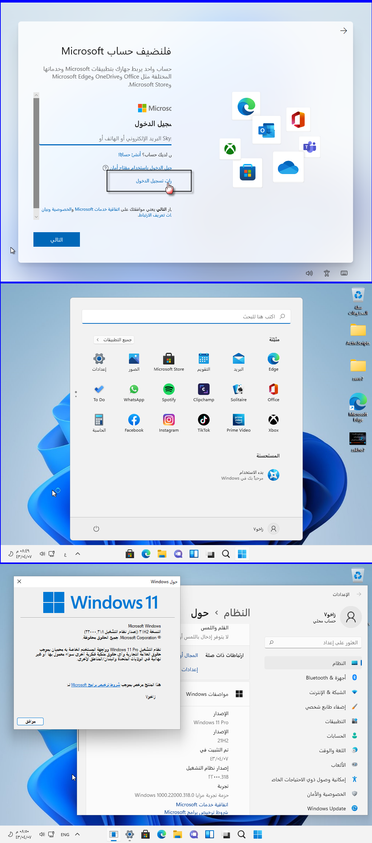The height and width of the screenshot is (843, 372).
Task: Open the 'أنشئ حساباً!' create account link
Action: (129, 155)
